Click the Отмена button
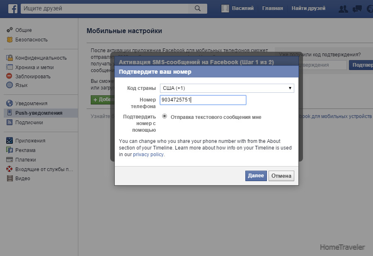 click(281, 176)
